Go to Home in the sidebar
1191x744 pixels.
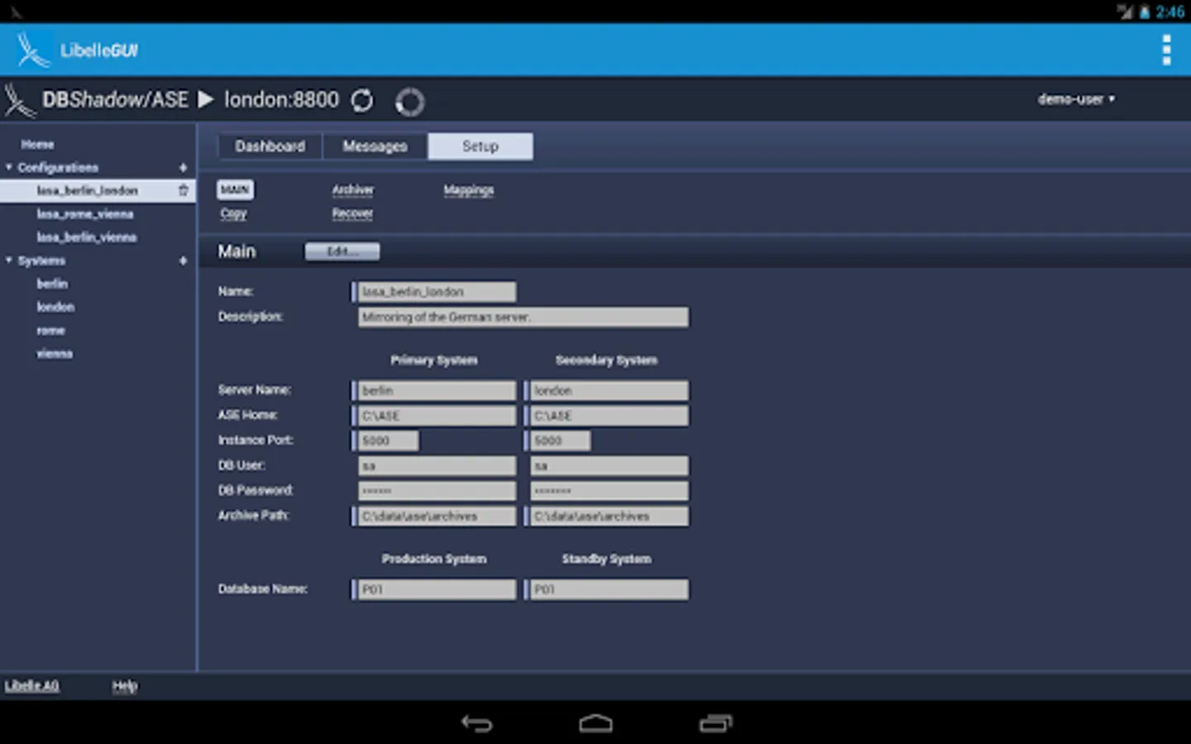coord(37,145)
